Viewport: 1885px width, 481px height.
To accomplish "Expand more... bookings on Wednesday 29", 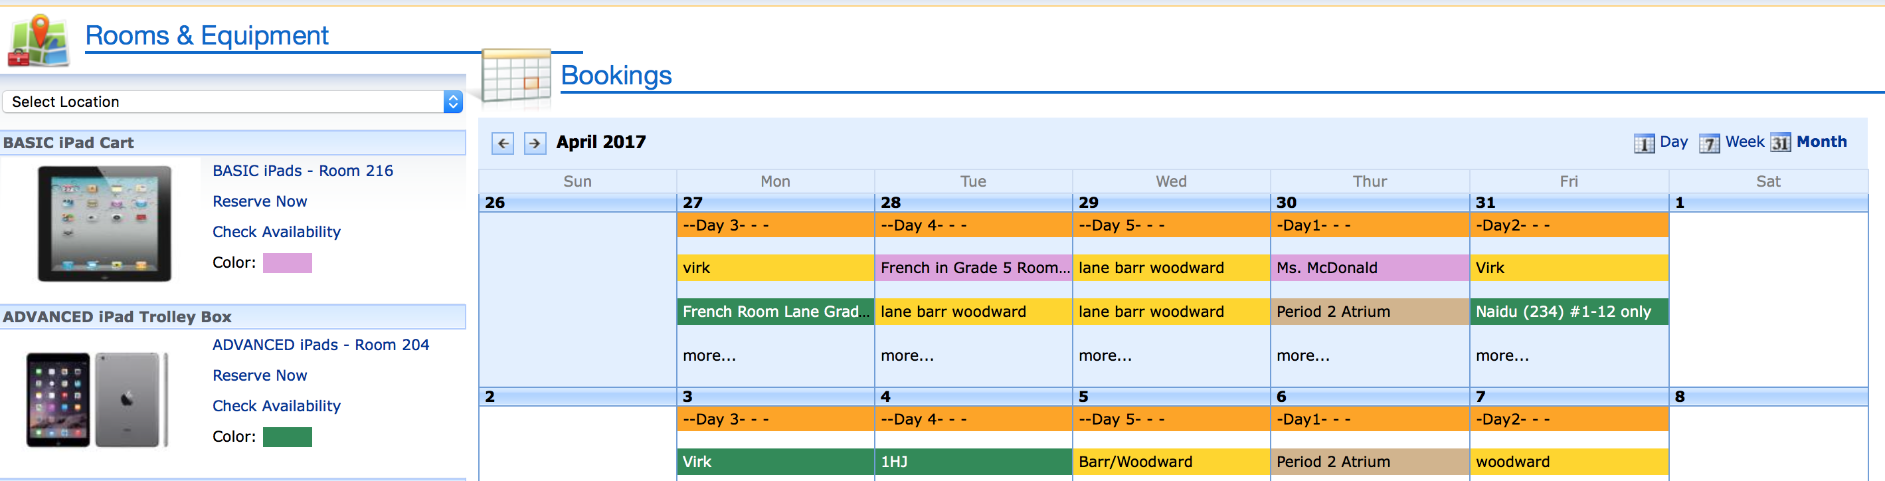I will [1105, 356].
